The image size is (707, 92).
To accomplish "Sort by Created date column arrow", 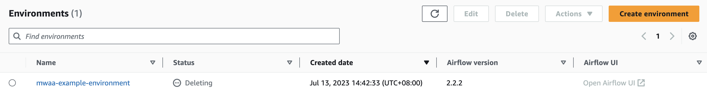I will 426,63.
